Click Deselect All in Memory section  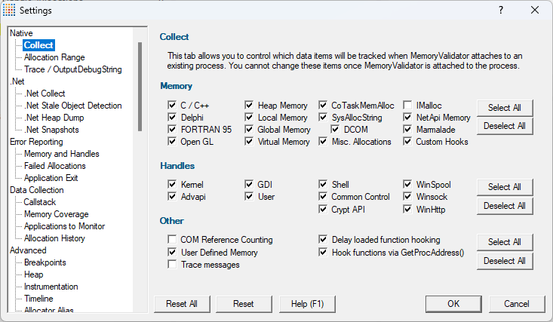coord(505,126)
